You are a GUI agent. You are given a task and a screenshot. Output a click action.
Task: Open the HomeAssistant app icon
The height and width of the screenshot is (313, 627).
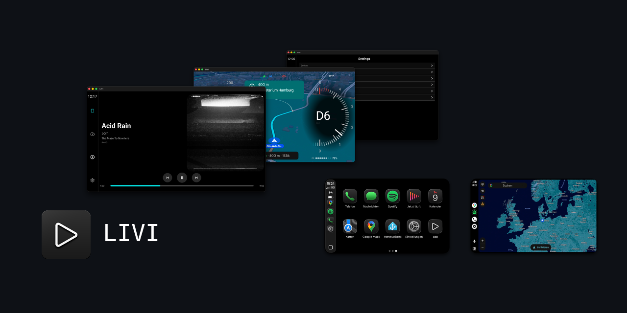click(x=392, y=226)
